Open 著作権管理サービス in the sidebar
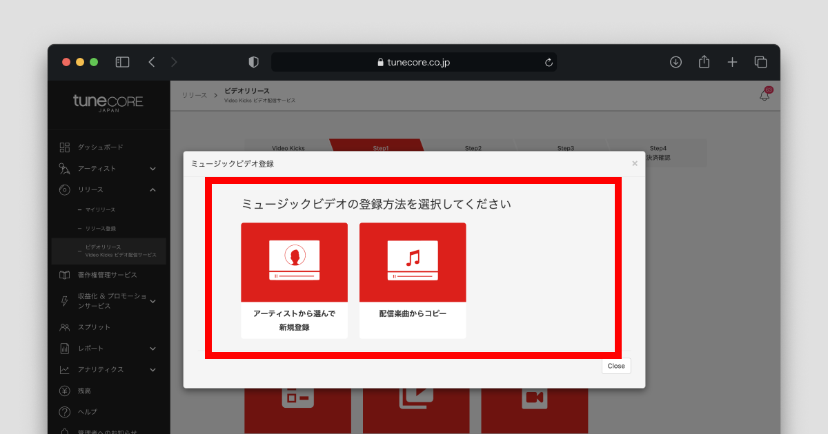This screenshot has height=434, width=828. (x=107, y=275)
